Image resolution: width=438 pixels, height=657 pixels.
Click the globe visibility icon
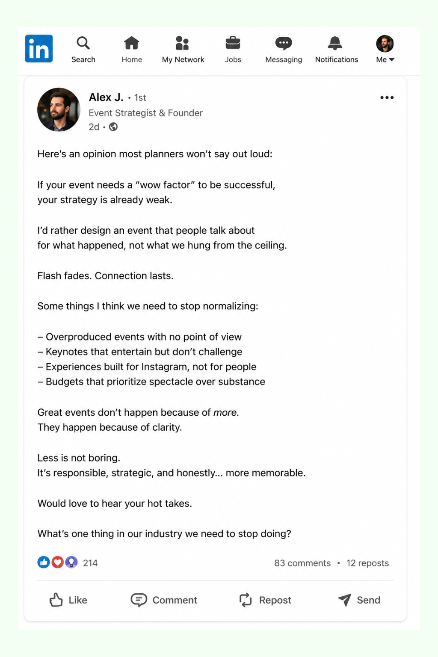113,127
